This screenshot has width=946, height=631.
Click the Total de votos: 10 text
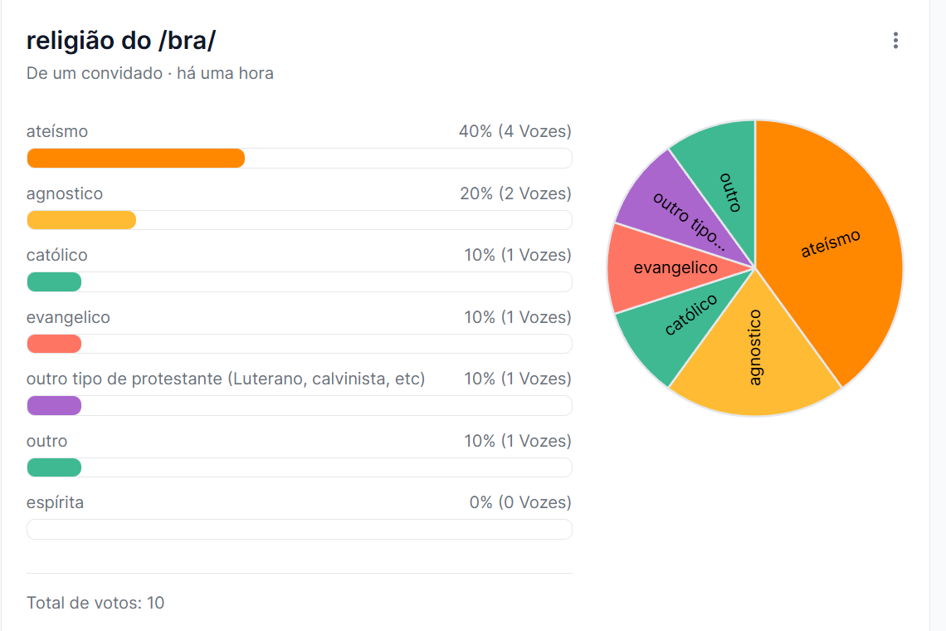pyautogui.click(x=95, y=603)
